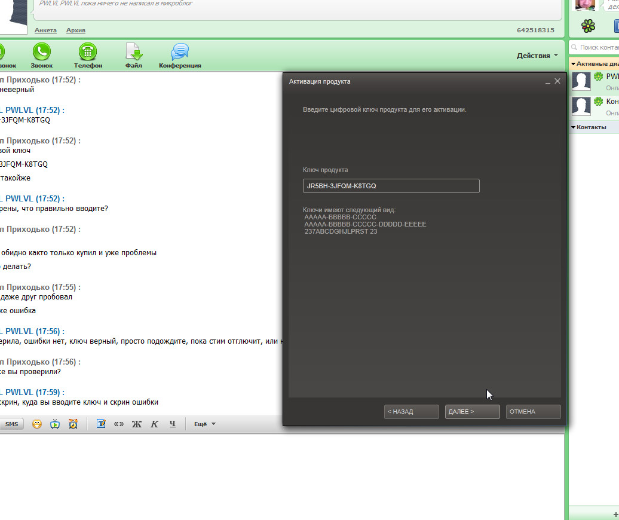Click the 'Активация продукта' dialog title

(320, 82)
